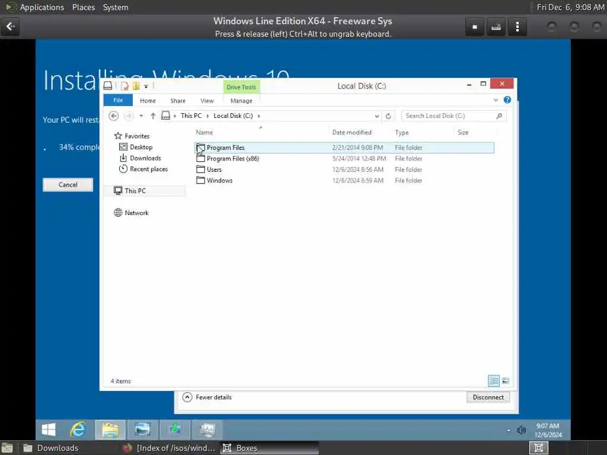Image resolution: width=607 pixels, height=455 pixels.
Task: Launch Internet Explorer from guest taskbar
Action: pos(78,430)
